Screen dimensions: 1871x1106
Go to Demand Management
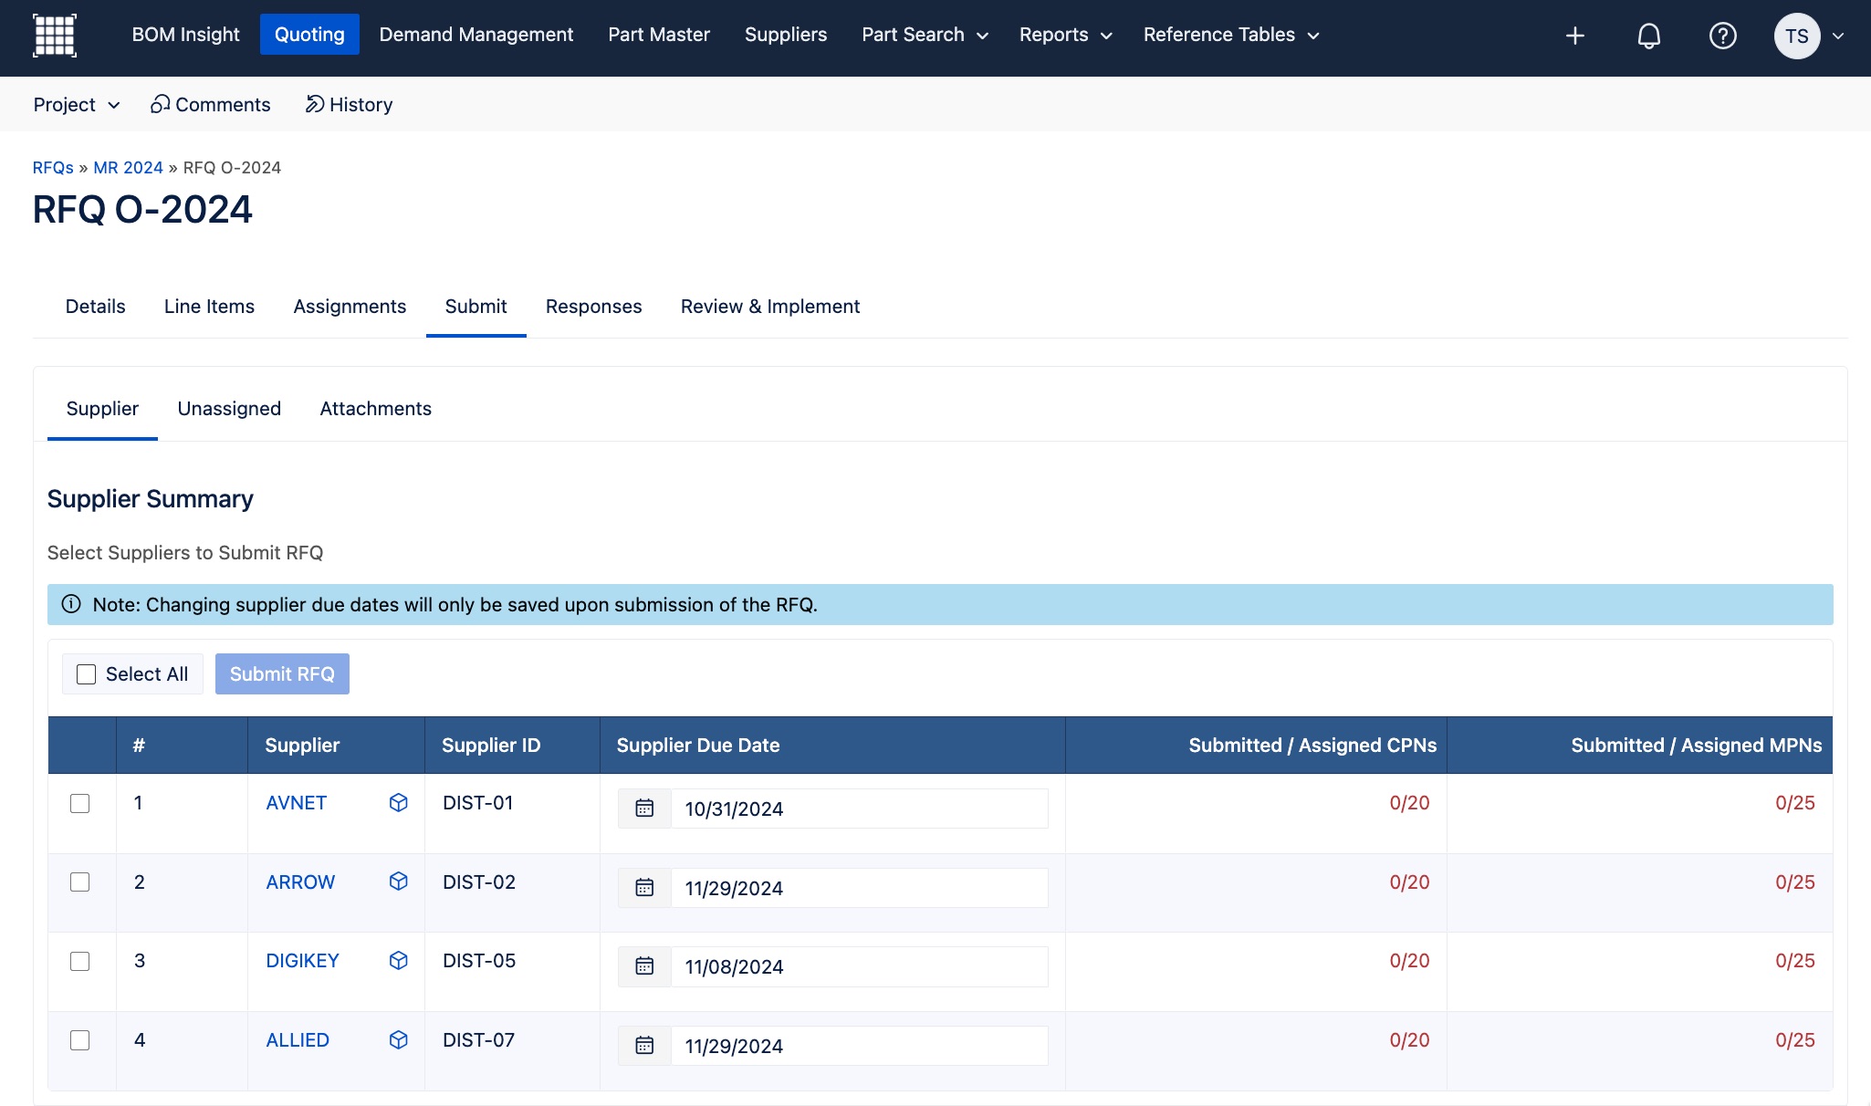pos(476,35)
